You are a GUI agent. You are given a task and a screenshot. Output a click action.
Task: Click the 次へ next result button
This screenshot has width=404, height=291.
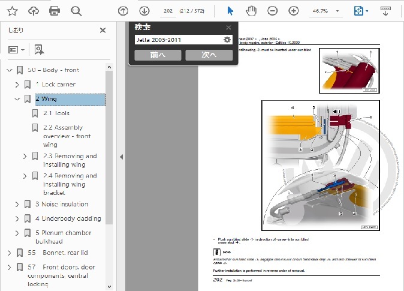(x=209, y=55)
